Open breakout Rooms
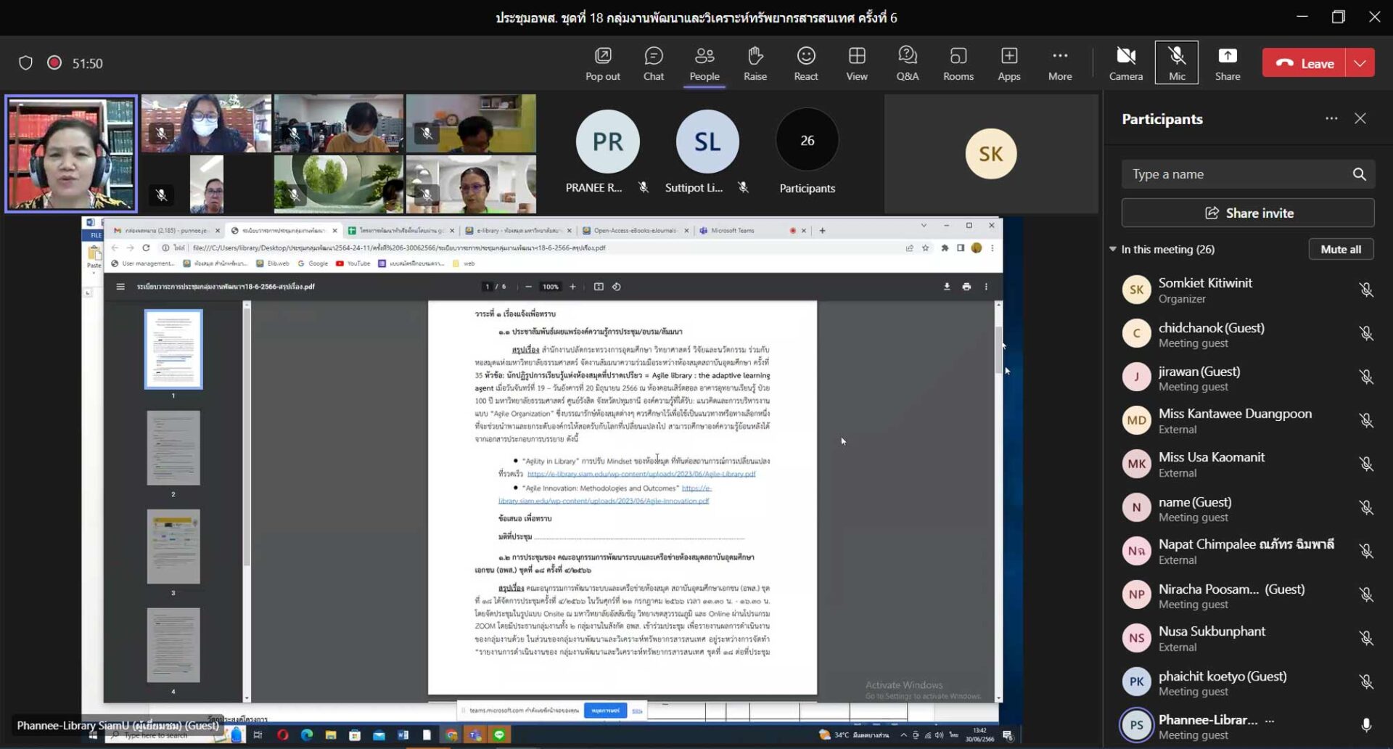1393x749 pixels. tap(958, 63)
